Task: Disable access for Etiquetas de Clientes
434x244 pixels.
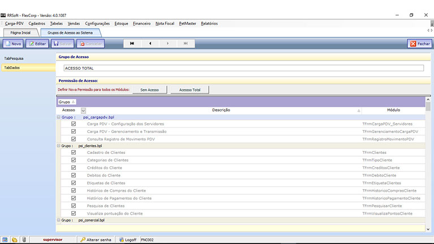Action: point(73,183)
